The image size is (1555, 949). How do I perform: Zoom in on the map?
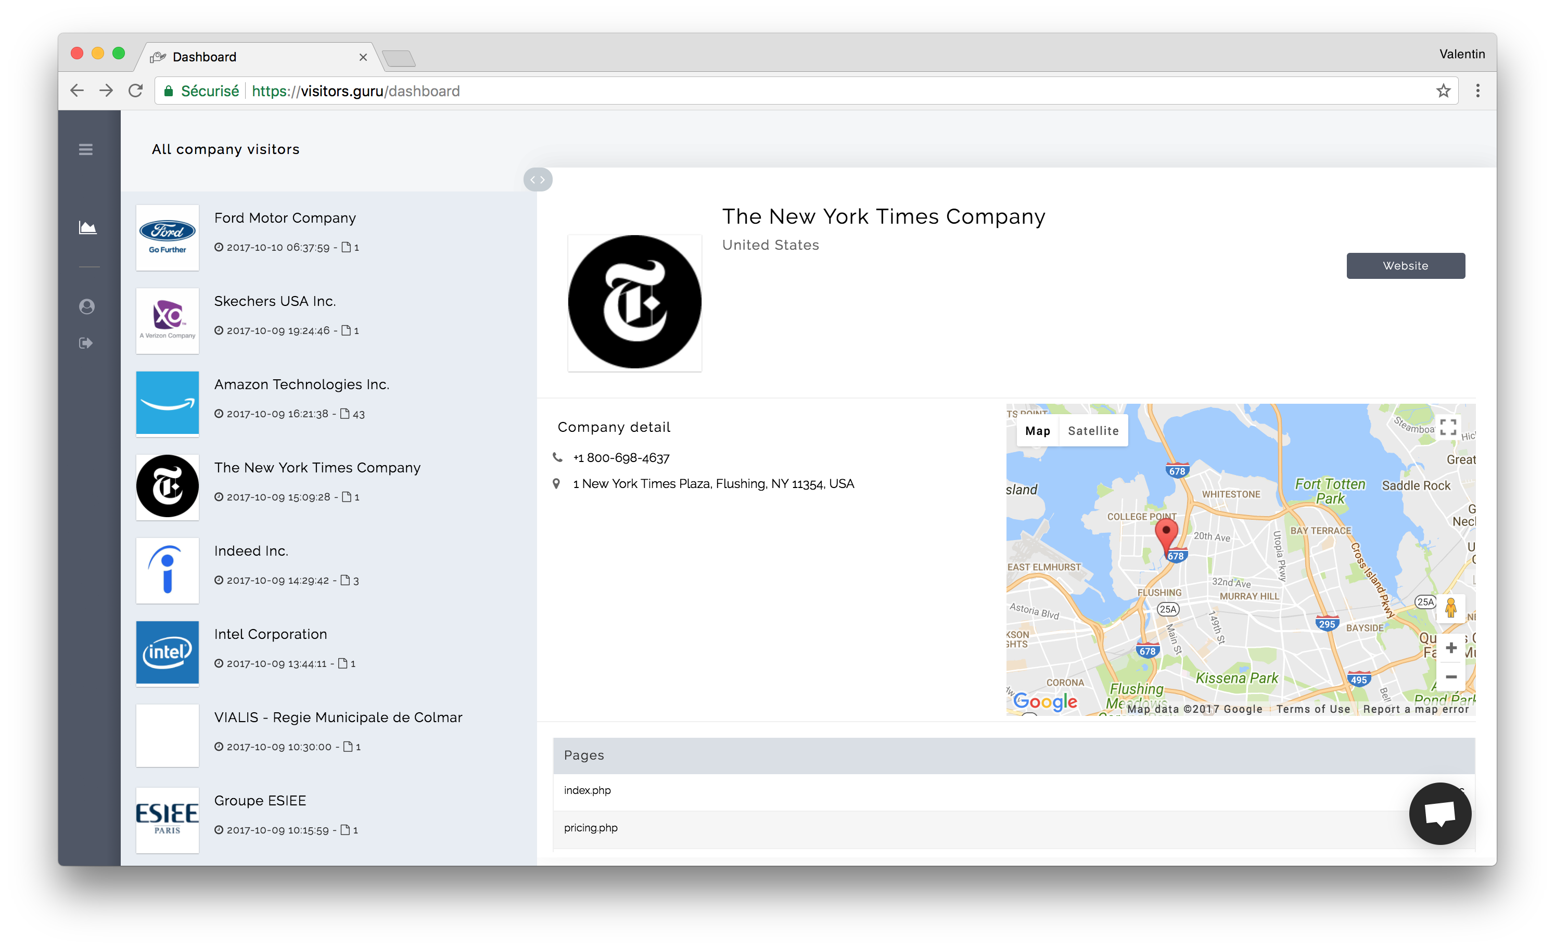coord(1451,648)
